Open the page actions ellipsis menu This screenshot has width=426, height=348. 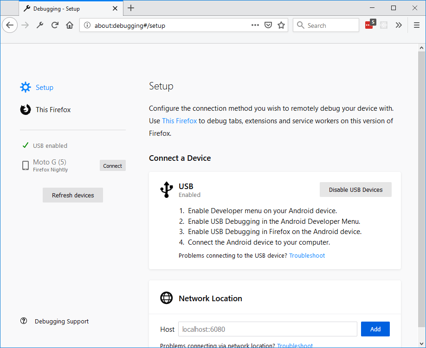[255, 25]
